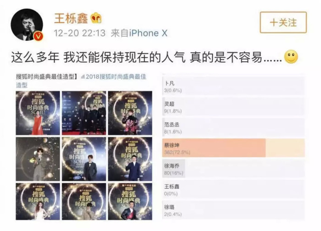Vote for 卜凡 in the poll
The width and height of the screenshot is (321, 231).
point(233,86)
